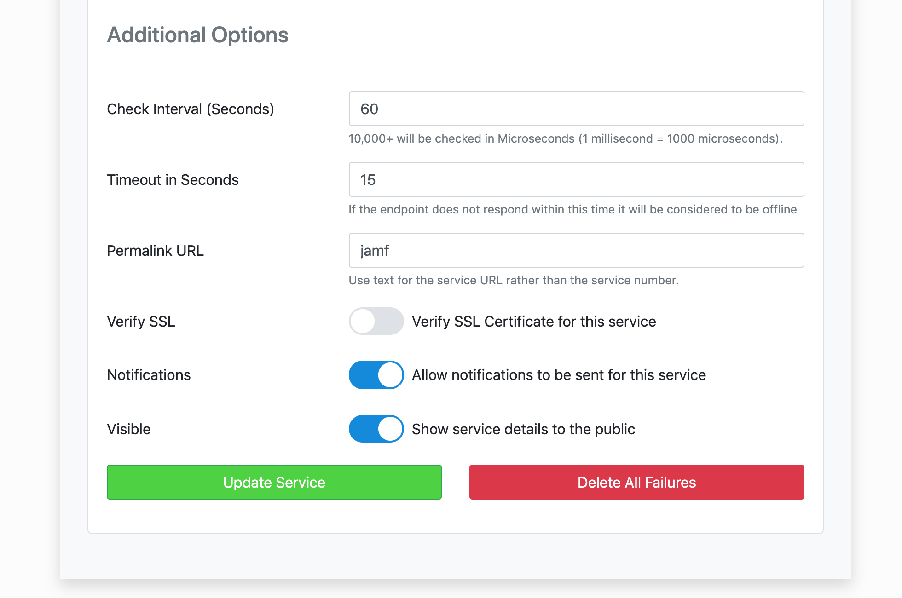Click inside the Check Interval field
902x598 pixels.
[x=576, y=109]
